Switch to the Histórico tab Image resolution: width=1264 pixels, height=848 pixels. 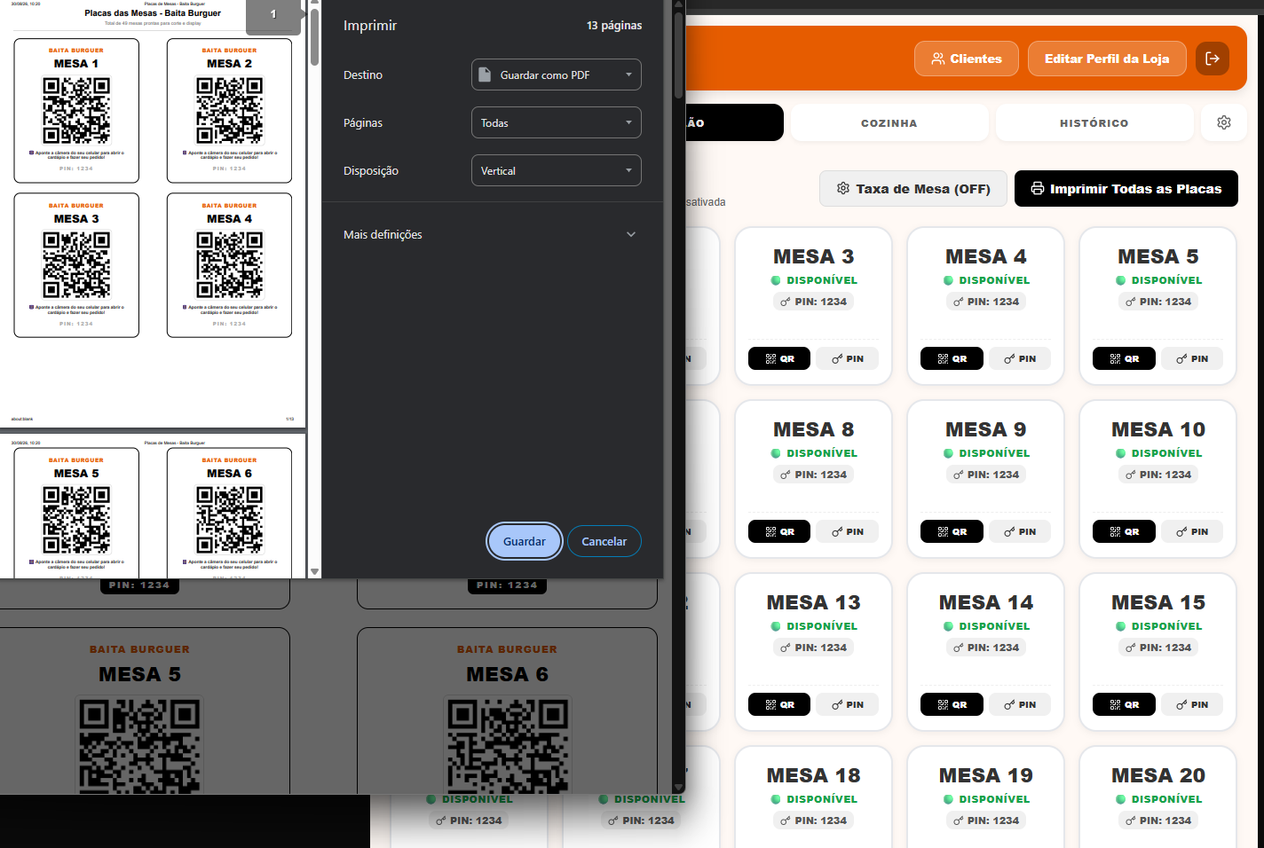pos(1094,122)
